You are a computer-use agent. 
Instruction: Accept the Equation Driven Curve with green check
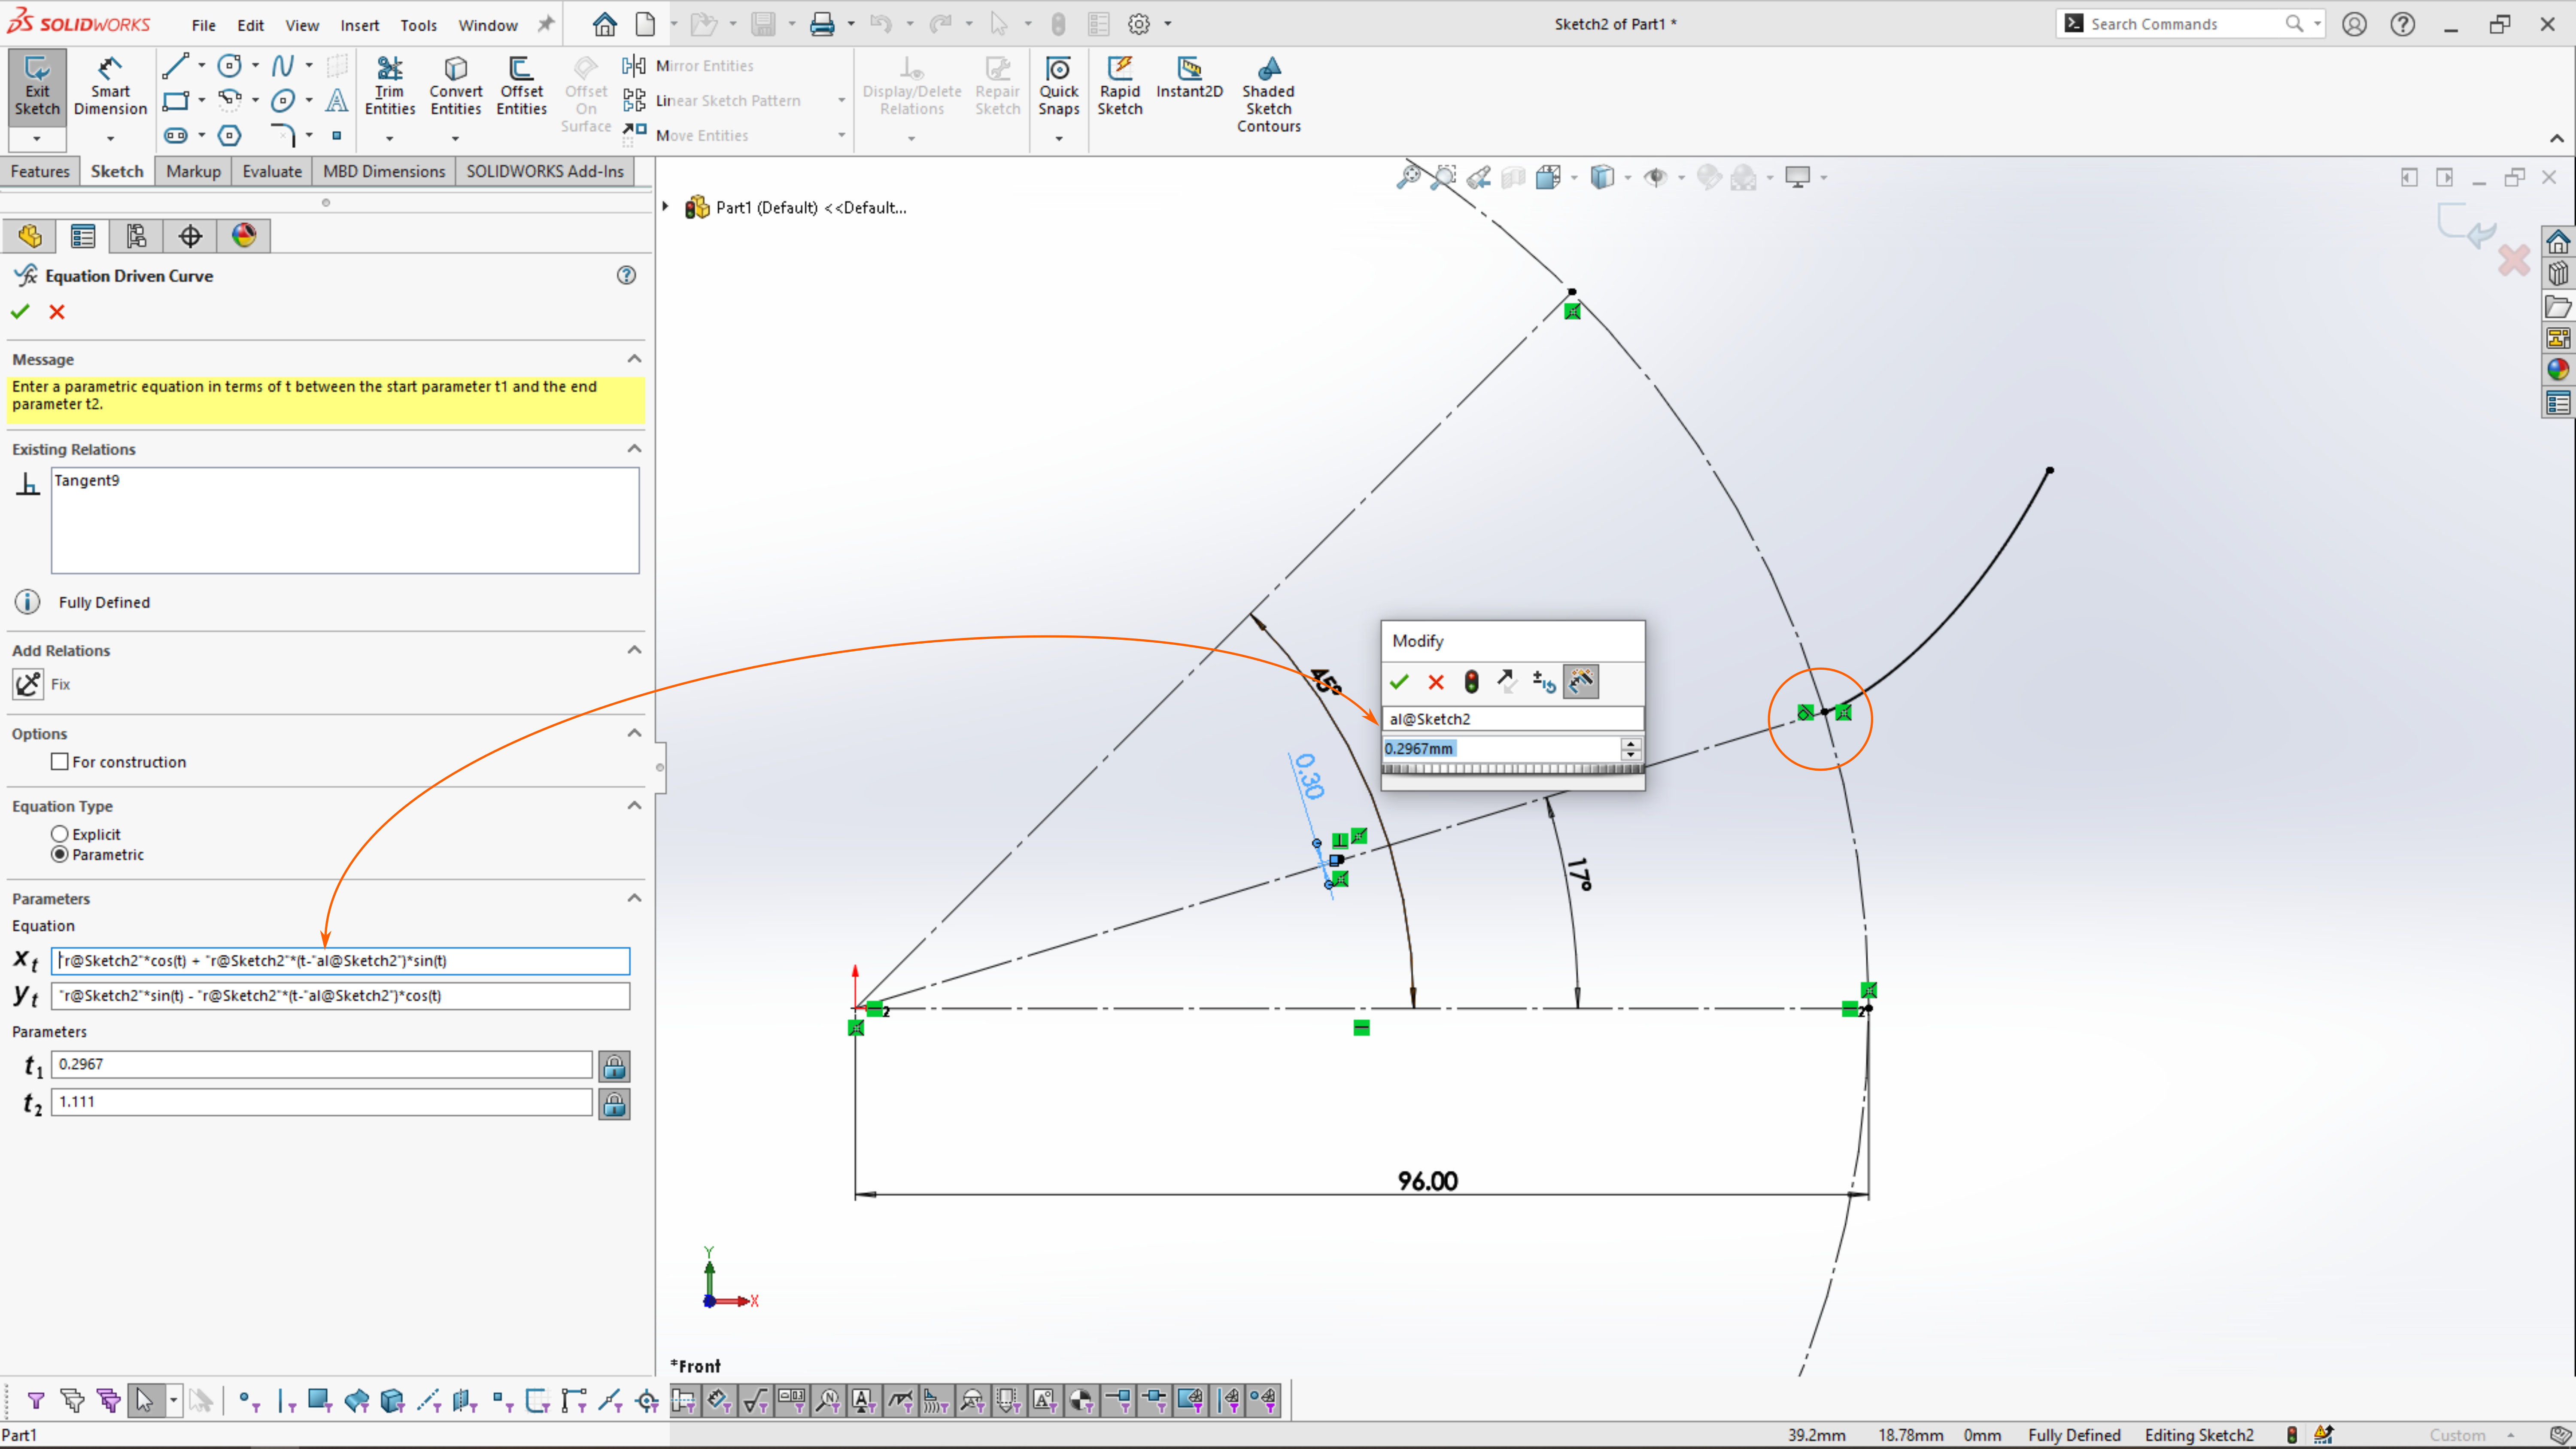[x=20, y=312]
